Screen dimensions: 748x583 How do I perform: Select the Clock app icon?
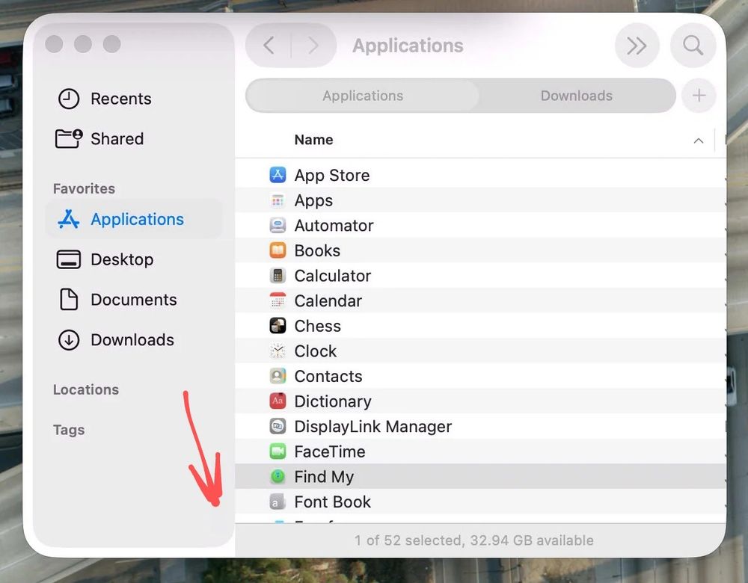[278, 351]
